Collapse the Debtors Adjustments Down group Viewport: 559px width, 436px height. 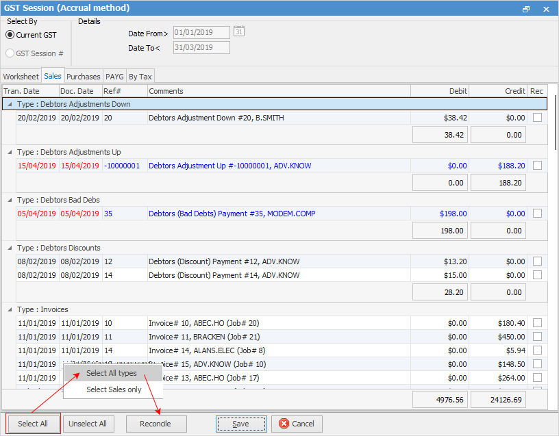coord(10,104)
